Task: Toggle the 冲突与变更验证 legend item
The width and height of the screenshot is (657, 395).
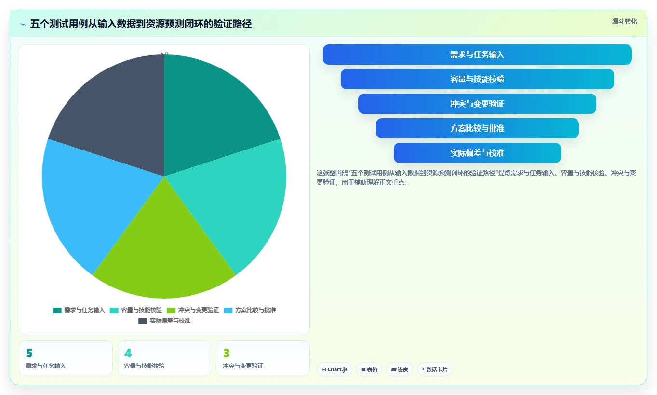Action: (x=193, y=310)
